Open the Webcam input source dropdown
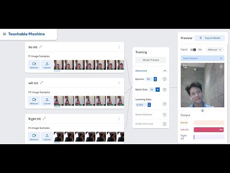Screen dimensions: 230x173 point(215,49)
